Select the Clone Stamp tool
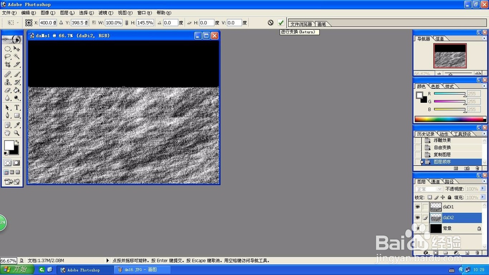489x275 pixels. [8, 82]
